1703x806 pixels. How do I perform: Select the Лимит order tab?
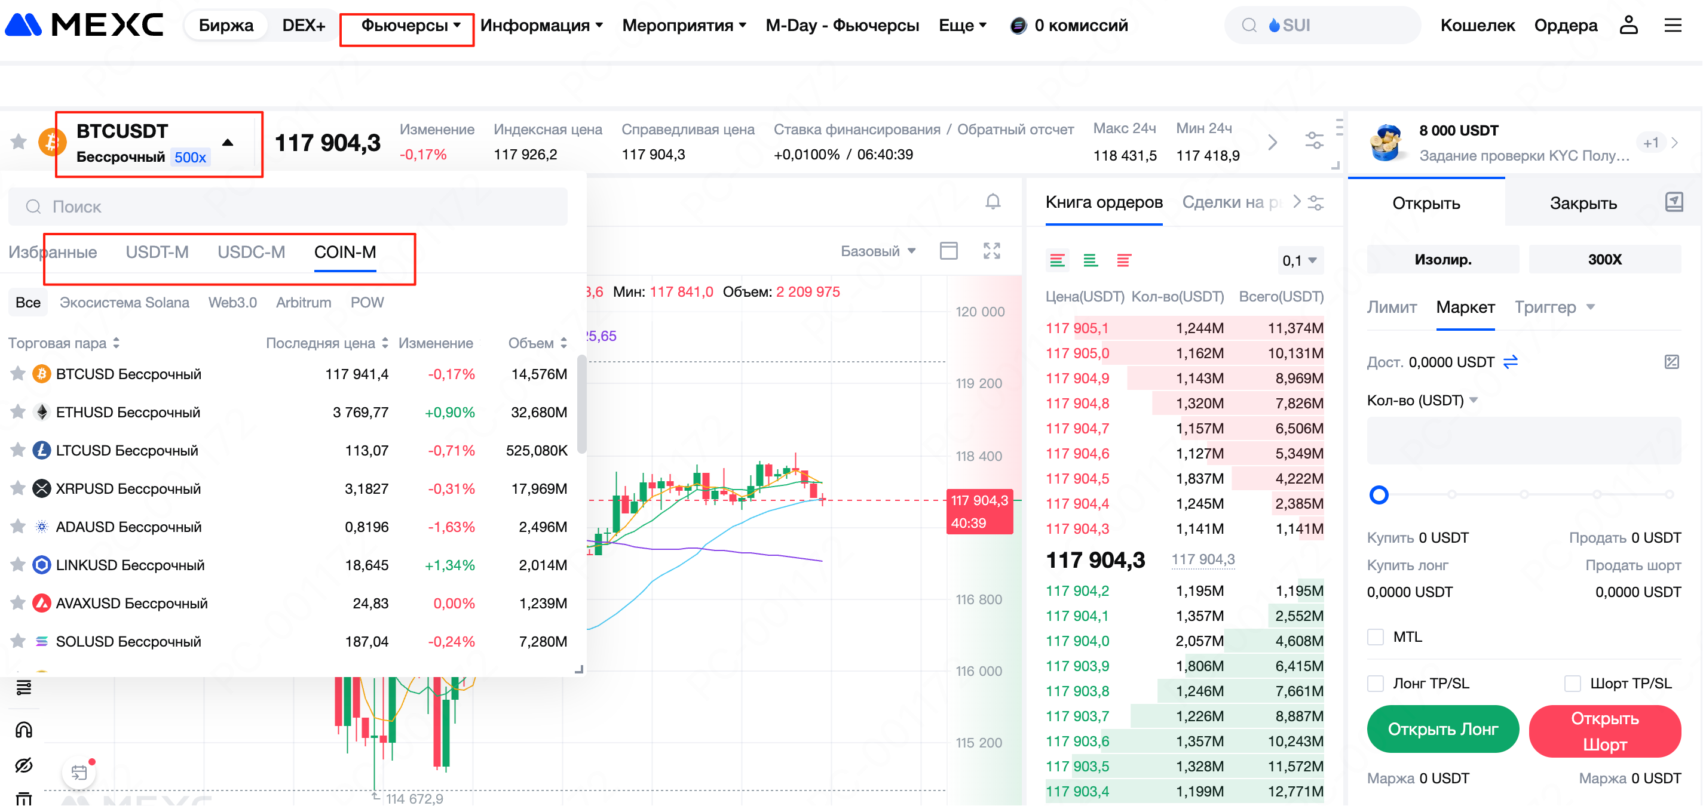click(x=1392, y=307)
